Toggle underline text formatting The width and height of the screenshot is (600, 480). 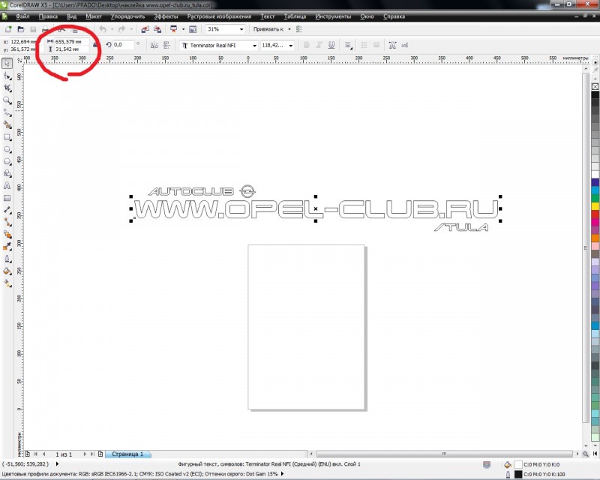tap(331, 45)
